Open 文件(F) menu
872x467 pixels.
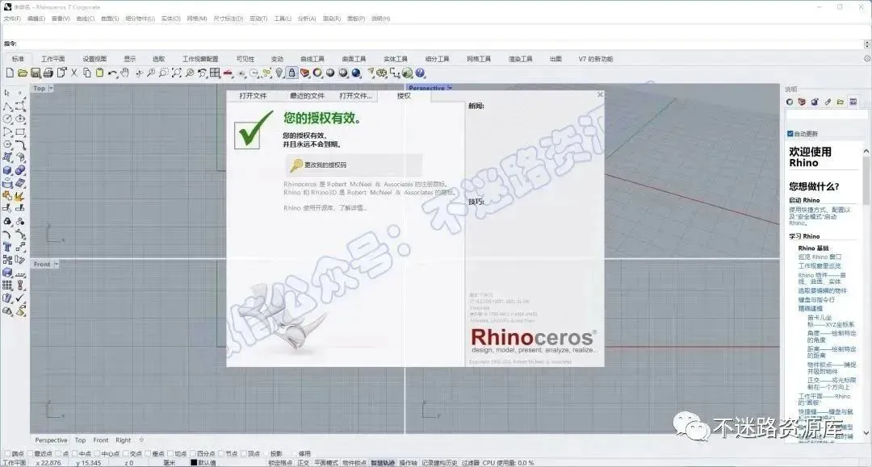click(x=12, y=19)
